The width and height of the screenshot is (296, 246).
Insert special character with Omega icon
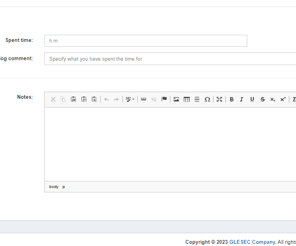tap(207, 99)
